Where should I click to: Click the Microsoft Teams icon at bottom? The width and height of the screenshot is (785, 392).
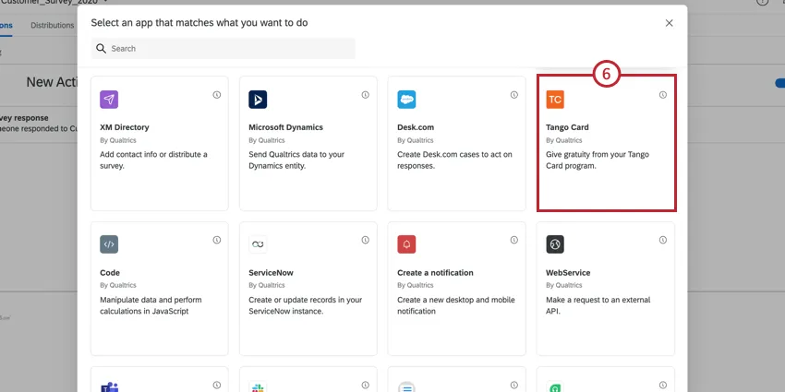tap(109, 386)
